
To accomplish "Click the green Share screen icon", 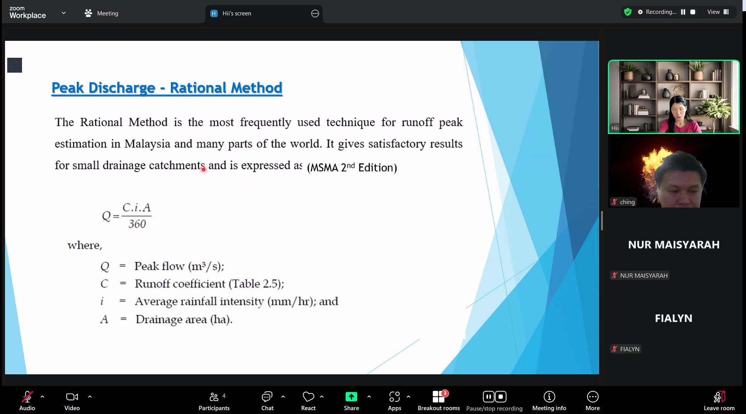I will tap(351, 397).
